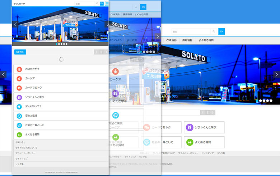
Task: Select the third slide dot in the mobile banner
Action: tap(61, 44)
